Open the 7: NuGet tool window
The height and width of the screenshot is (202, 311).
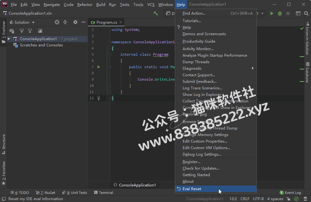pos(45,193)
